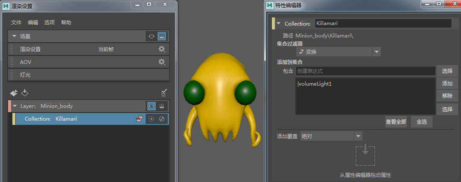Create new render layer icon
The image size is (461, 182).
(x=14, y=93)
